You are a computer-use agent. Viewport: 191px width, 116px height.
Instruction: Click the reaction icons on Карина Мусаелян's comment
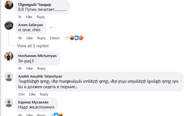pos(58,115)
